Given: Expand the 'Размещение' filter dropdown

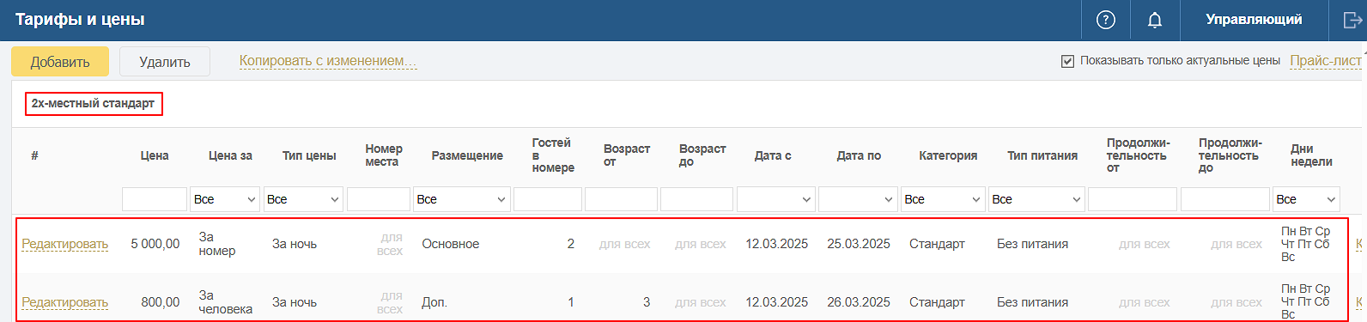Looking at the screenshot, I should [462, 199].
